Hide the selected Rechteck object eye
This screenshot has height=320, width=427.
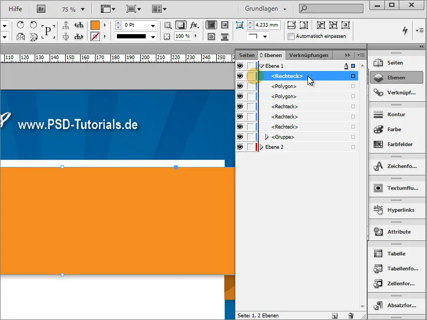(x=240, y=76)
